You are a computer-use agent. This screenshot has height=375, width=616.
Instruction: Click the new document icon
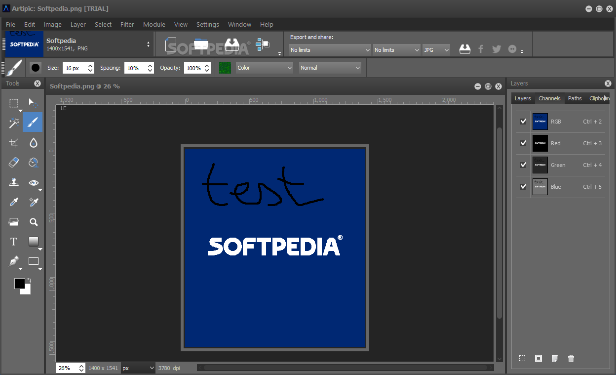171,45
